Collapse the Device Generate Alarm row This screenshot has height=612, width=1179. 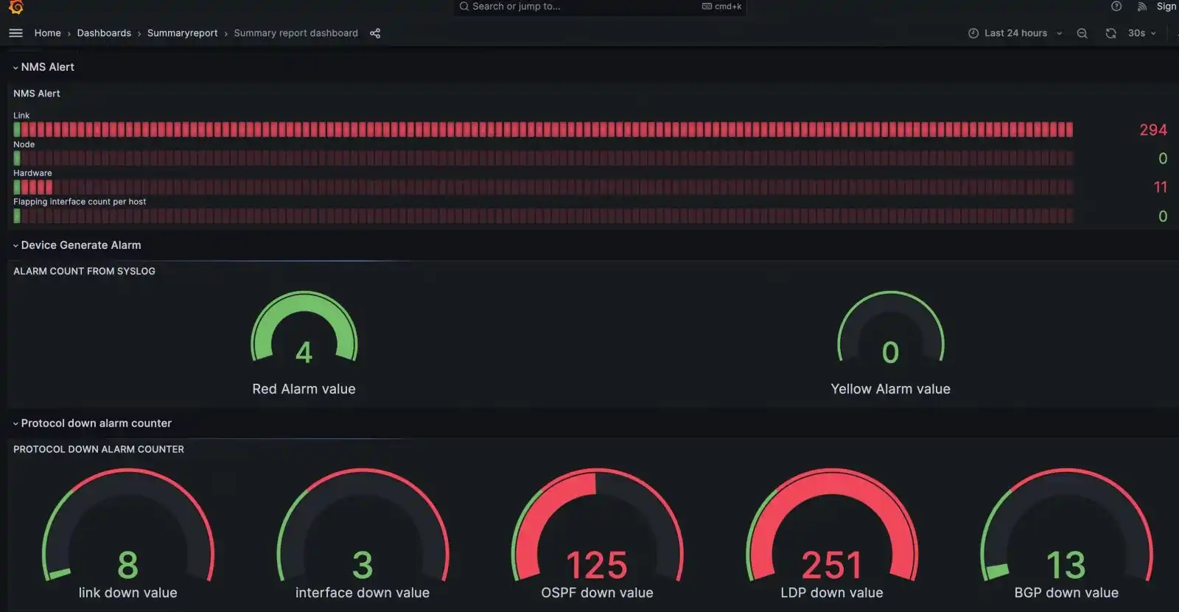[77, 245]
